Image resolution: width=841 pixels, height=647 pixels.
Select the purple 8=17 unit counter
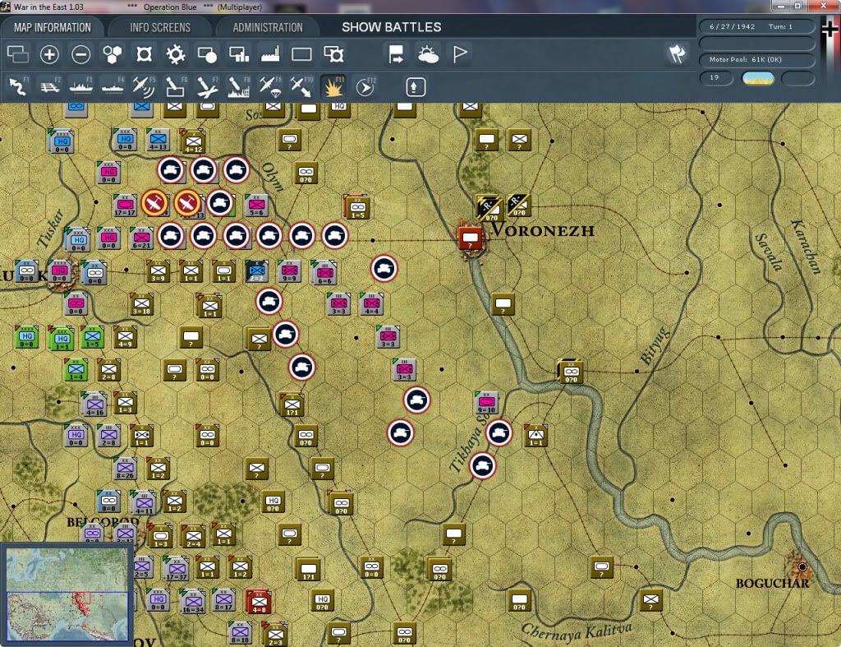click(x=223, y=600)
